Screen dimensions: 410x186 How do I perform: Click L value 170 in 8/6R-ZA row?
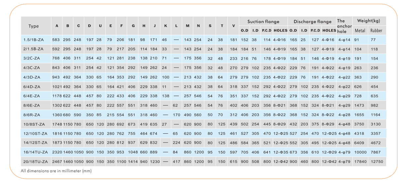click(176, 115)
